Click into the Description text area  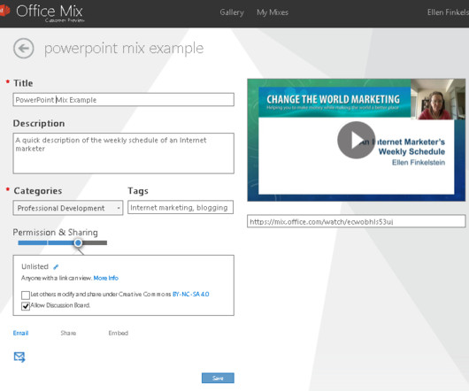124,153
